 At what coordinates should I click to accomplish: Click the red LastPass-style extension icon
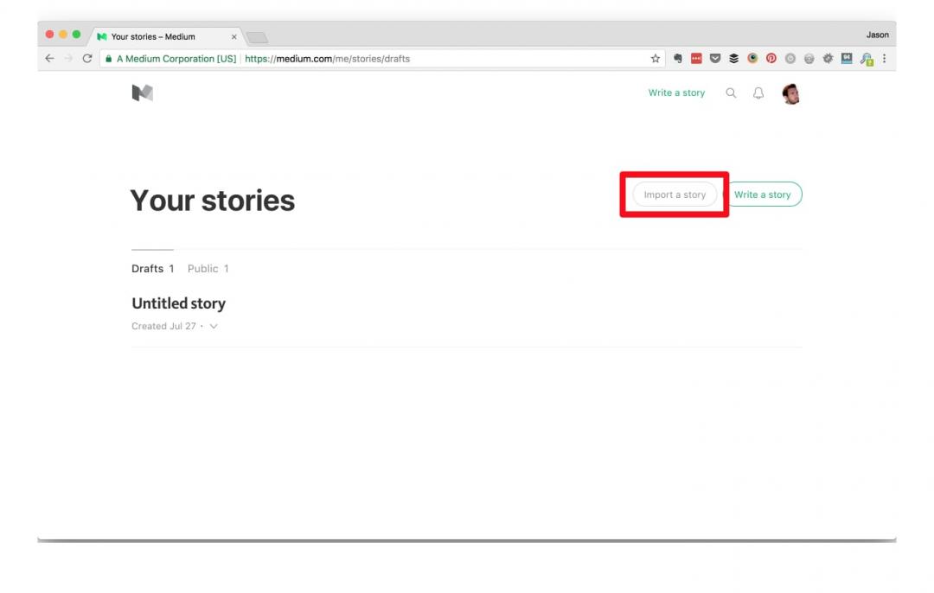[x=696, y=58]
